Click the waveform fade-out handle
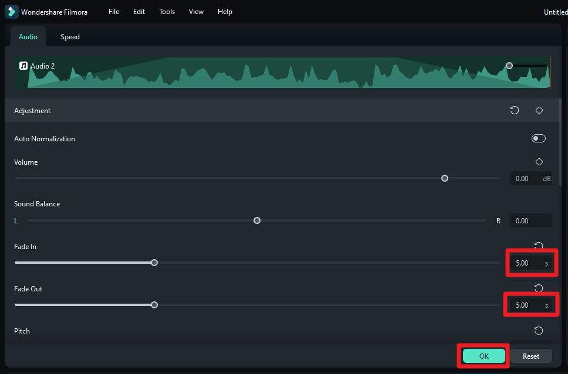The width and height of the screenshot is (568, 374). pyautogui.click(x=509, y=66)
